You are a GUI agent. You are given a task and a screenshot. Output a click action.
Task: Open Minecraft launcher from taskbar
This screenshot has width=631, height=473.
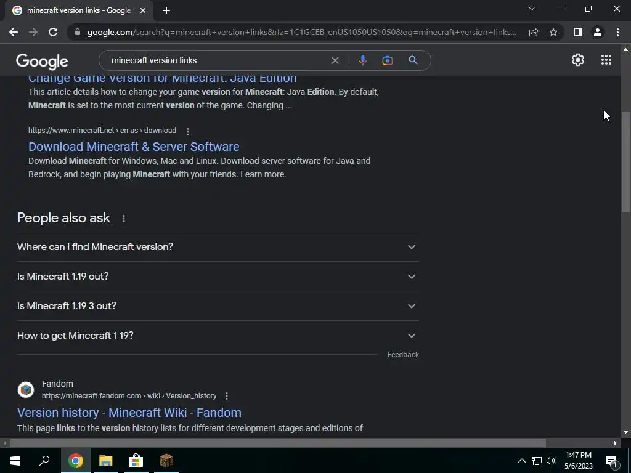[x=166, y=461]
